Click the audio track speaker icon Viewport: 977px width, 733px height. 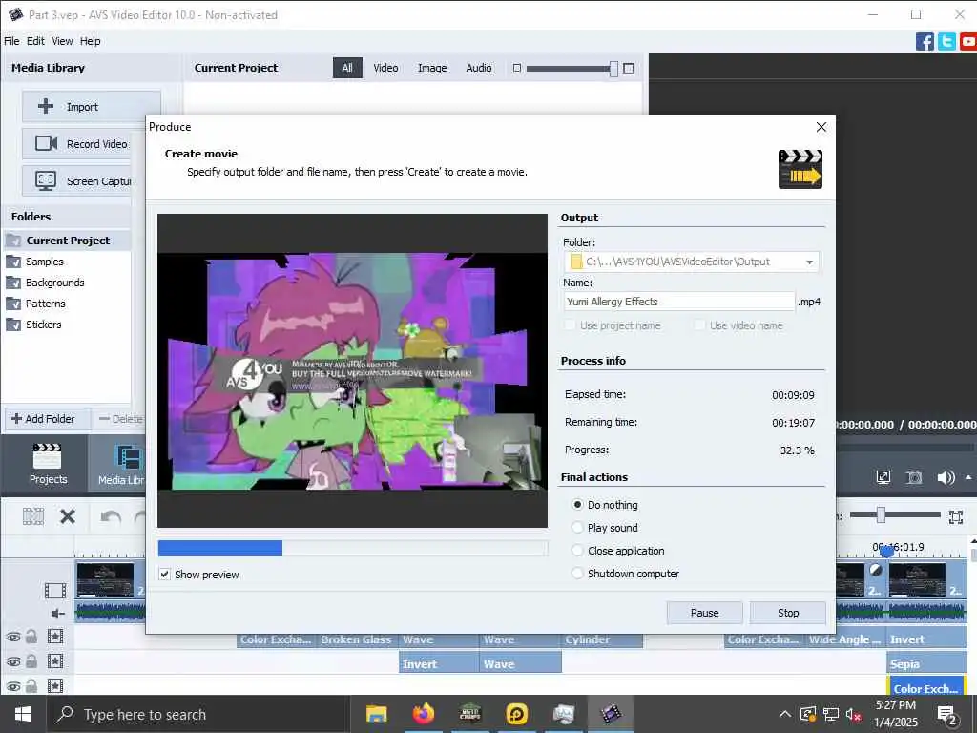pos(58,614)
